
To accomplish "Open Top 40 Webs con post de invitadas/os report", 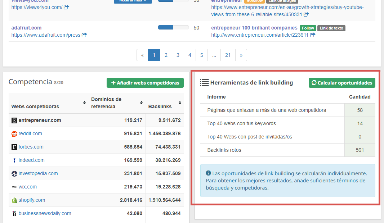I will (x=250, y=137).
